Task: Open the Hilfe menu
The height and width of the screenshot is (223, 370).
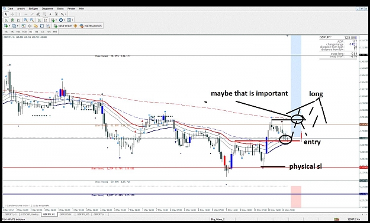Action: pos(82,9)
